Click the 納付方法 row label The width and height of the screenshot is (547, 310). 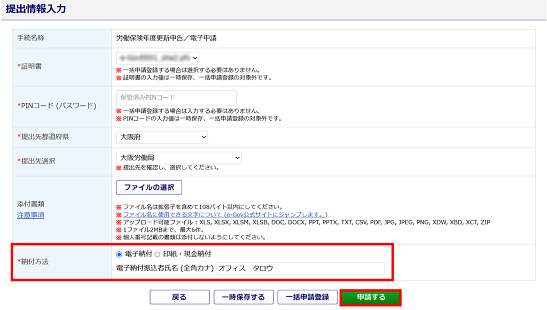tap(33, 261)
